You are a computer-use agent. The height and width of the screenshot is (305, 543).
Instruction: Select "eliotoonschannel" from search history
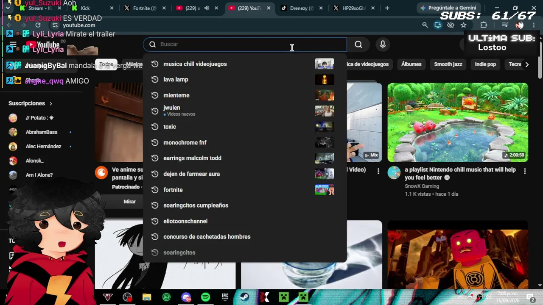tap(245, 221)
